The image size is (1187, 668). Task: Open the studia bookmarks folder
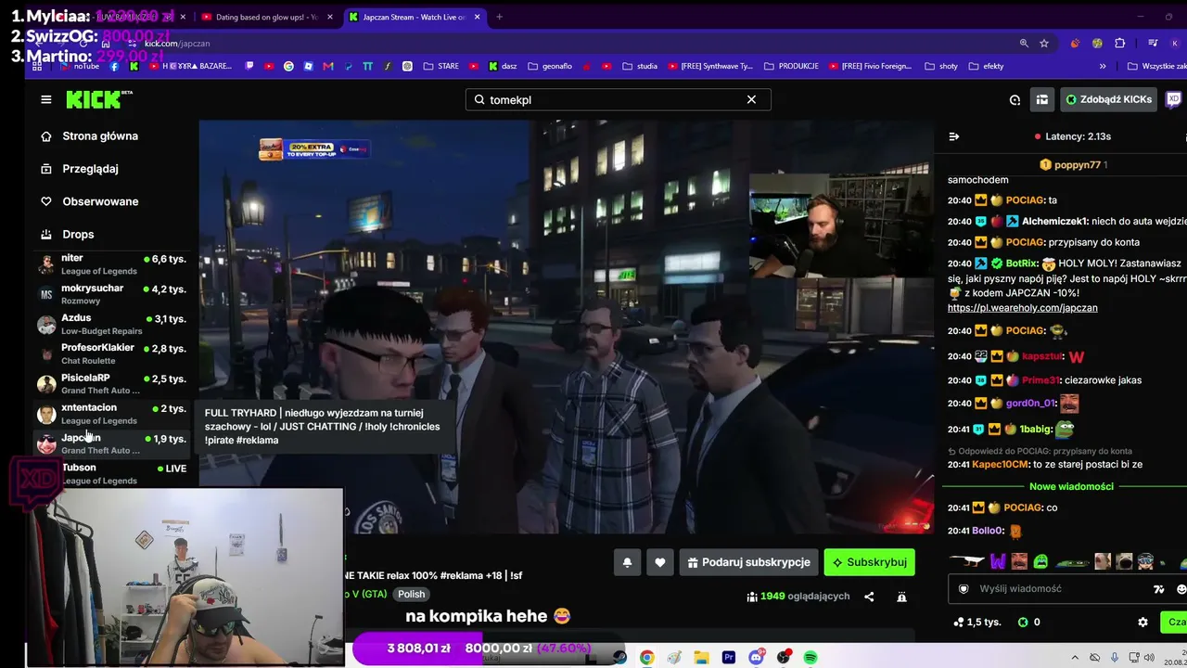640,66
